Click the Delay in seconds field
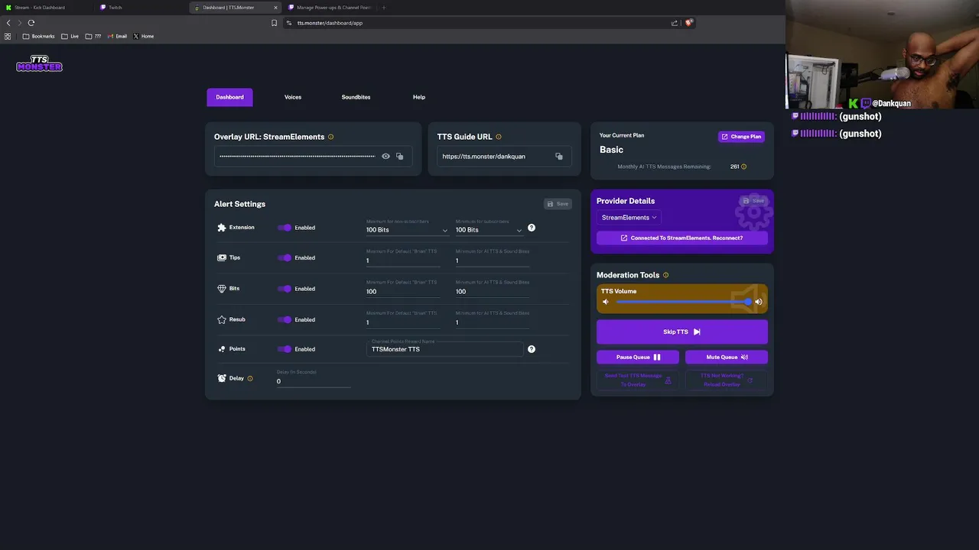Image resolution: width=979 pixels, height=550 pixels. (x=314, y=381)
